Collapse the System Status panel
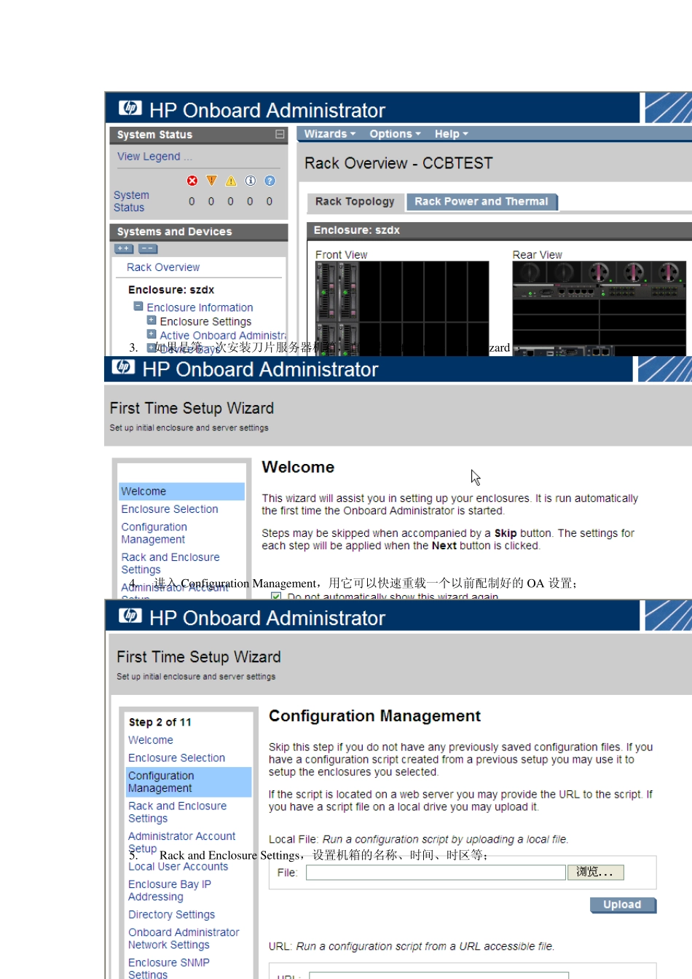The image size is (692, 979). (280, 135)
